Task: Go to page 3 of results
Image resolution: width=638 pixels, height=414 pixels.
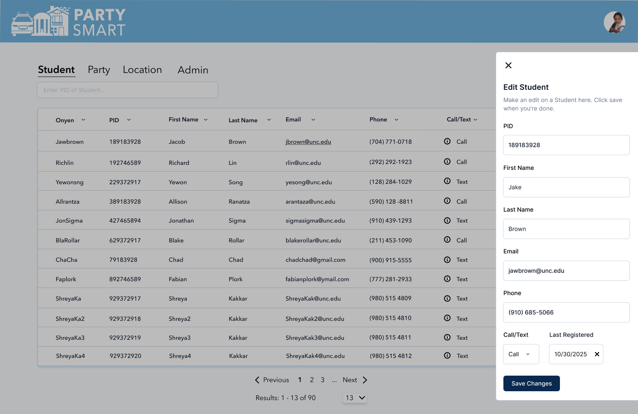Action: click(322, 380)
